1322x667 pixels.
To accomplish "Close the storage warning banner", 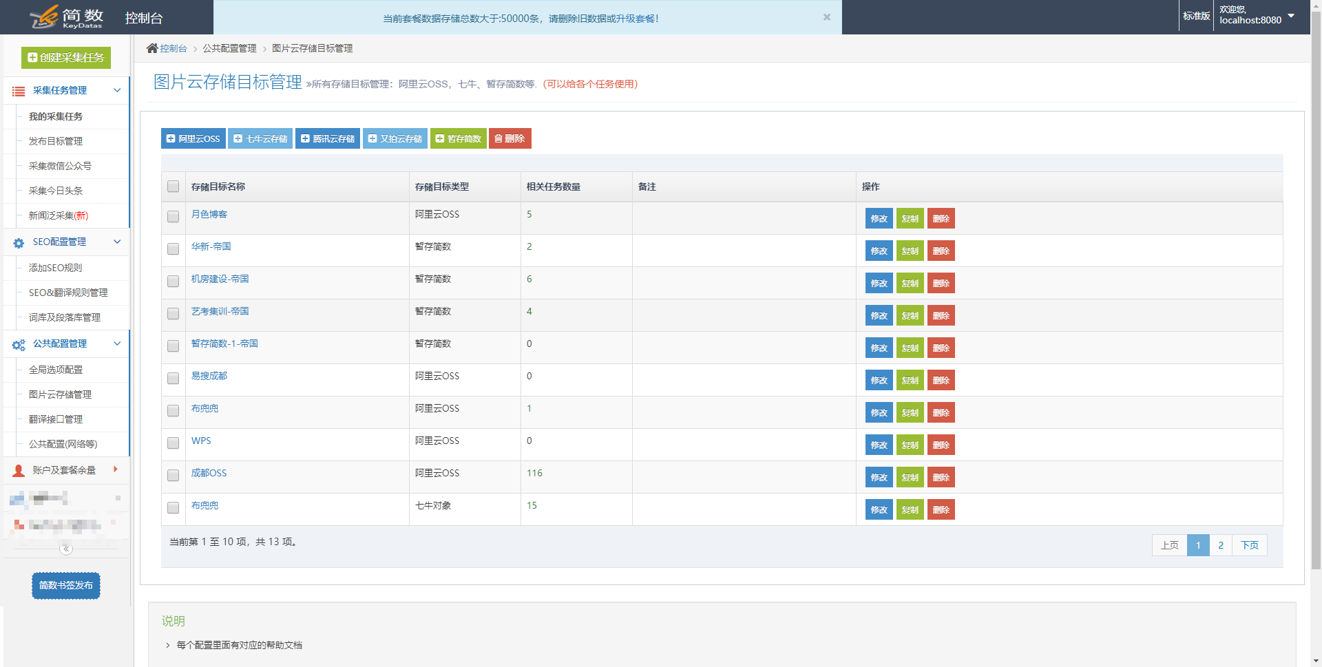I will point(827,17).
